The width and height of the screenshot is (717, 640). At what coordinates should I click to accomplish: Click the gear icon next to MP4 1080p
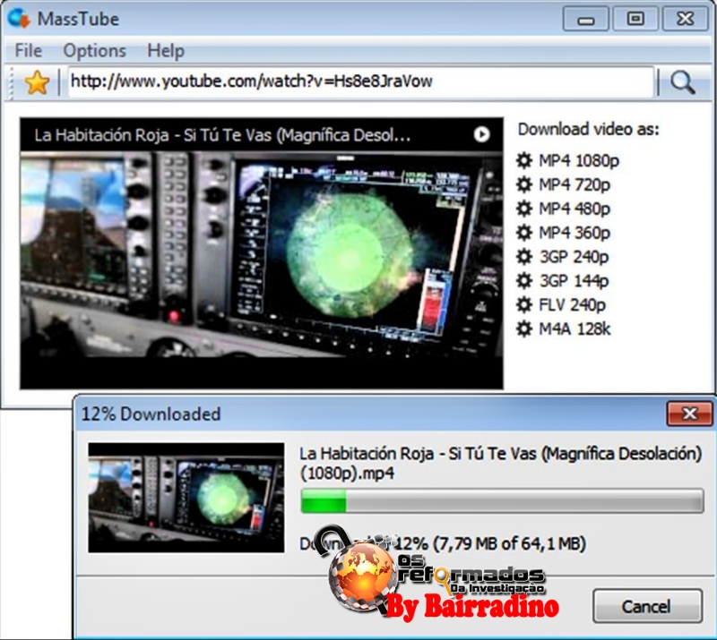tap(524, 160)
